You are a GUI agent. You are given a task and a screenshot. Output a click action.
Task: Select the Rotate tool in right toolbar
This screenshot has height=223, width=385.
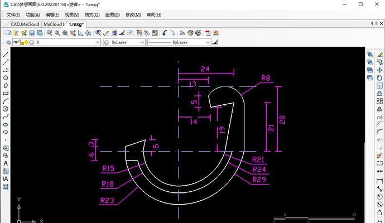coord(379,78)
